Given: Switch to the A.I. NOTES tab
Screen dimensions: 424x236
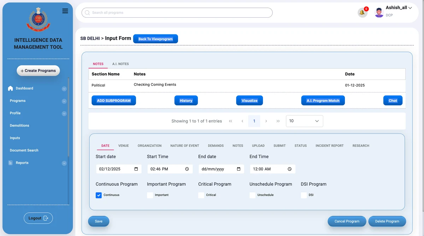Looking at the screenshot, I should point(120,64).
